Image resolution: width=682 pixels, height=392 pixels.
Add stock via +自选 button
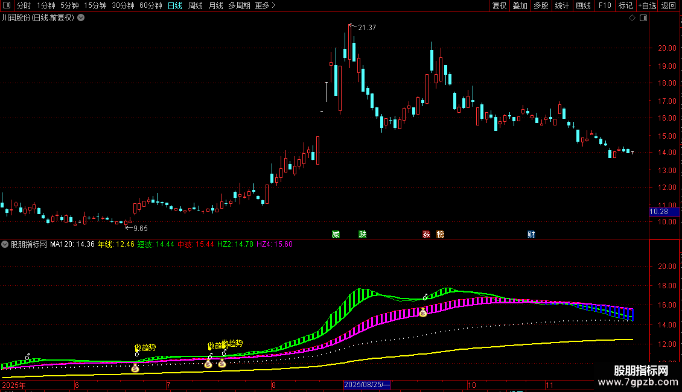647,5
